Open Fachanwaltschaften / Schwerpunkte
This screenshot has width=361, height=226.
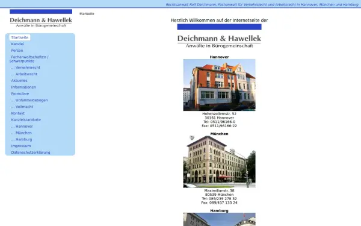pos(29,59)
